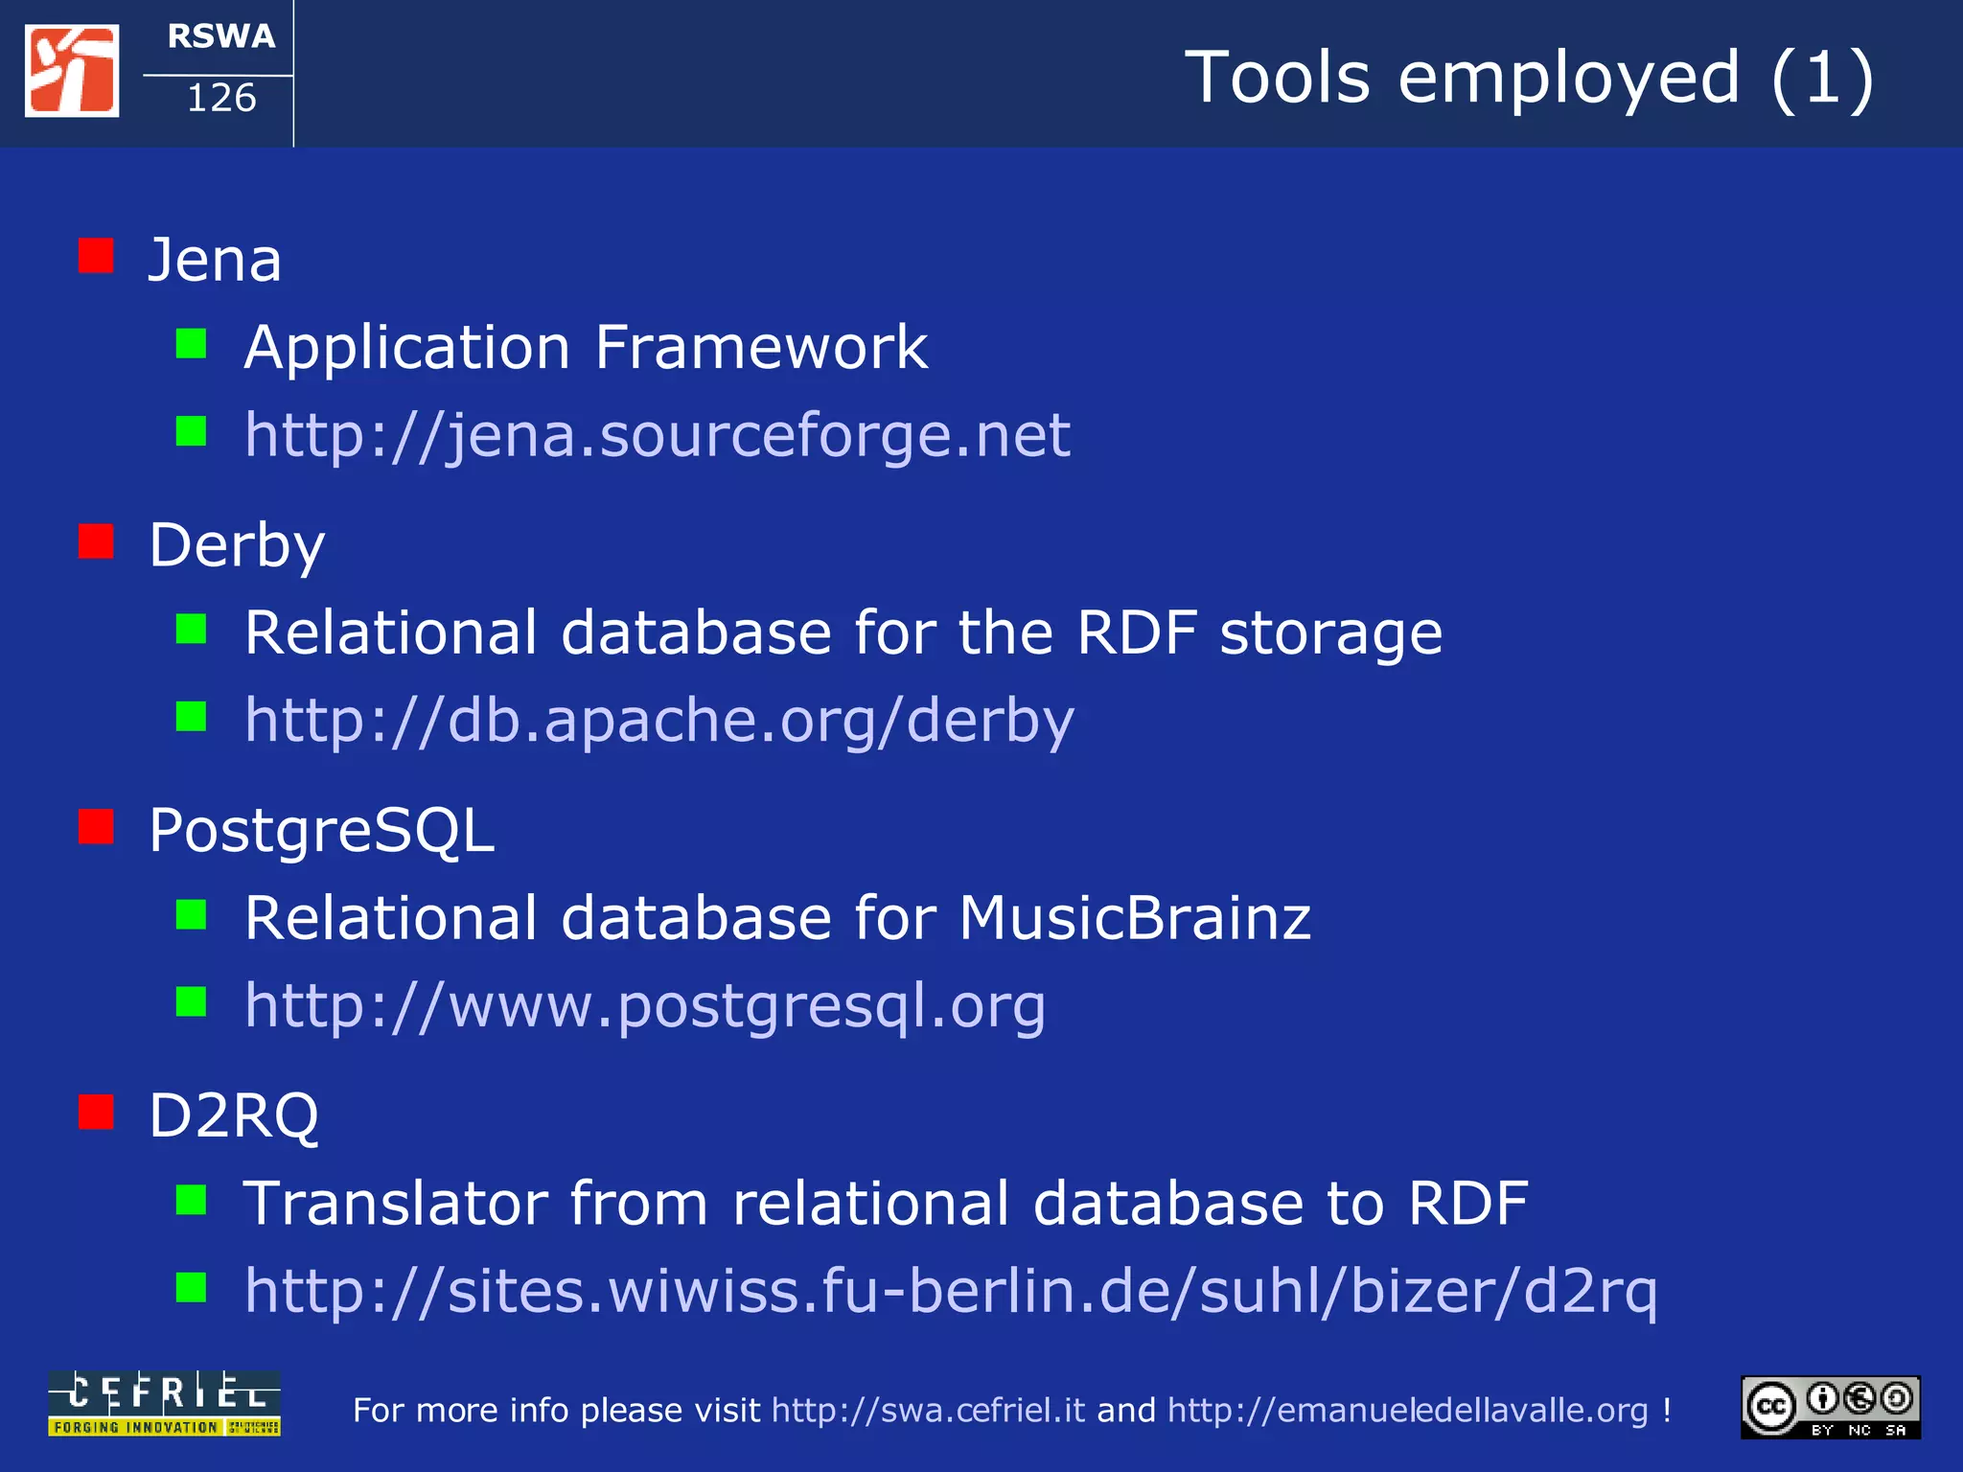Viewport: 1963px width, 1472px height.
Task: Select 'Relational database for the RDF storage'
Action: point(843,632)
